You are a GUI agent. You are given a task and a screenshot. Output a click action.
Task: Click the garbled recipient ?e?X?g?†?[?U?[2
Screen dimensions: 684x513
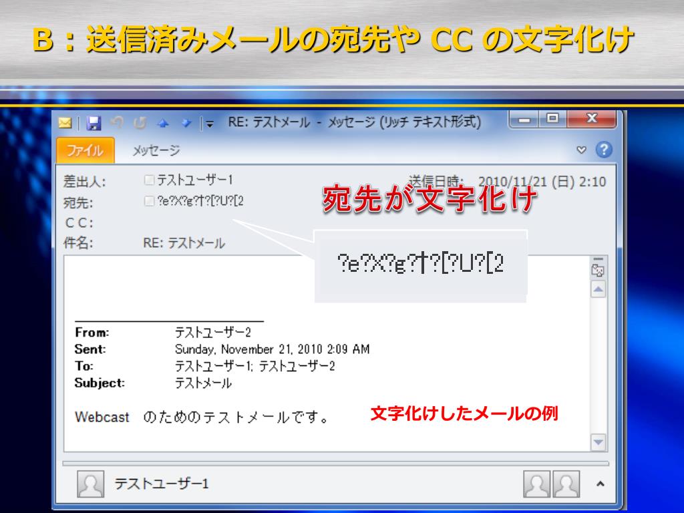point(200,200)
